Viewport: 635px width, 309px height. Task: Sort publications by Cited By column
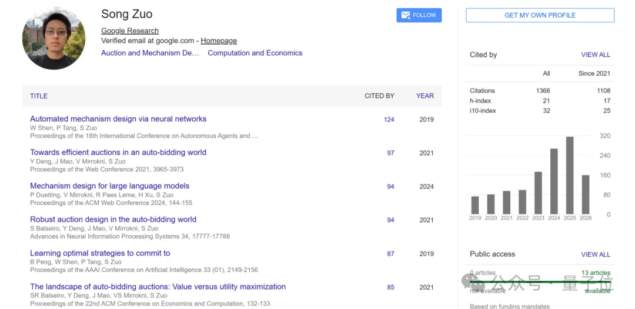pos(379,96)
